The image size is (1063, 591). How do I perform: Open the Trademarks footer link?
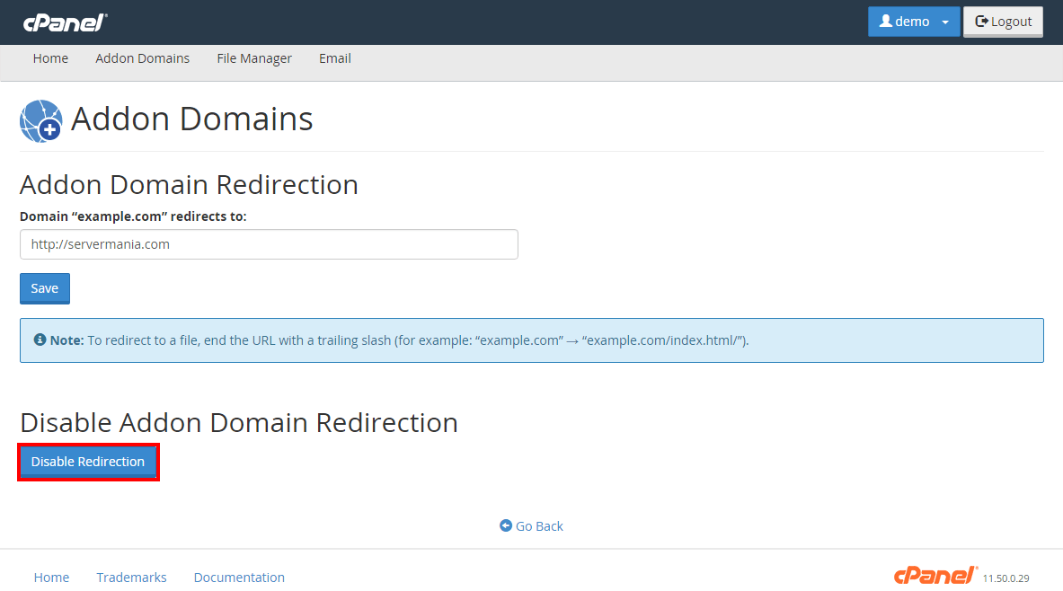[131, 578]
